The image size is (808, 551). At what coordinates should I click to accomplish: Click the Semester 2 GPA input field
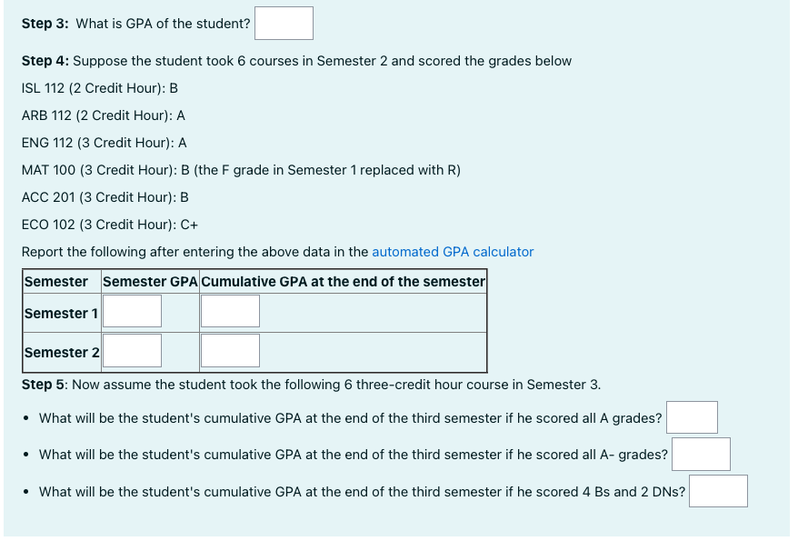pyautogui.click(x=131, y=350)
